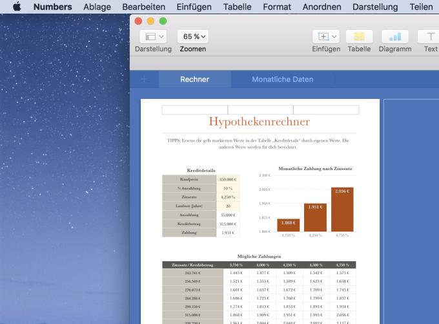
Task: Select the chart bar labeled 1.868 €
Action: [x=289, y=225]
